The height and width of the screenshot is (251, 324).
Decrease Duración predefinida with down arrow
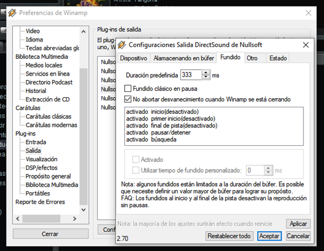point(206,77)
